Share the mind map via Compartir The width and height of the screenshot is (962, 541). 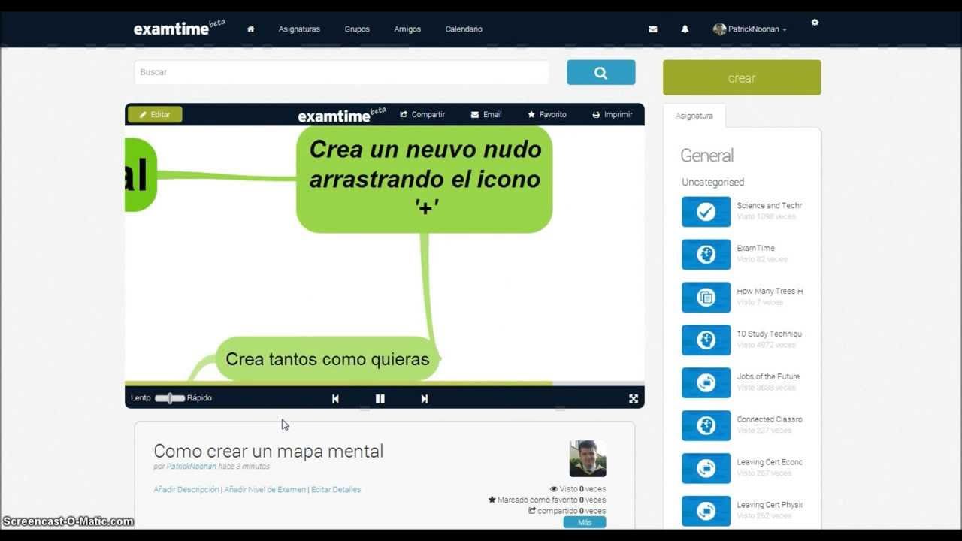(x=422, y=115)
